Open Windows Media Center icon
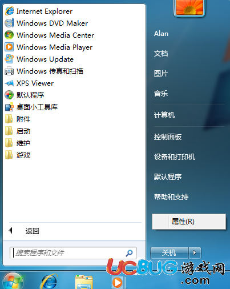Viewport: 230px width, 289px height. tap(9, 35)
